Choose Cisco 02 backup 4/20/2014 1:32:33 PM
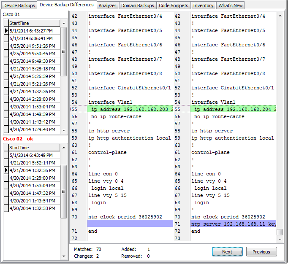This screenshot has height=264, width=288. point(32,208)
